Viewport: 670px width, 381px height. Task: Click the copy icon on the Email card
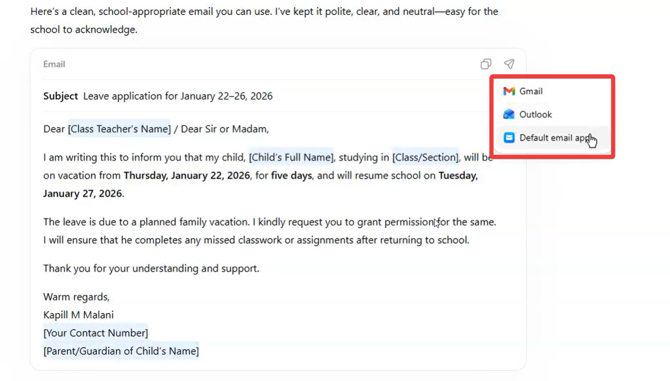(x=485, y=64)
